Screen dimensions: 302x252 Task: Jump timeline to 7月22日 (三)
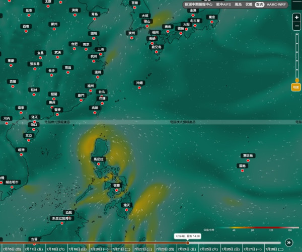(x=143, y=249)
